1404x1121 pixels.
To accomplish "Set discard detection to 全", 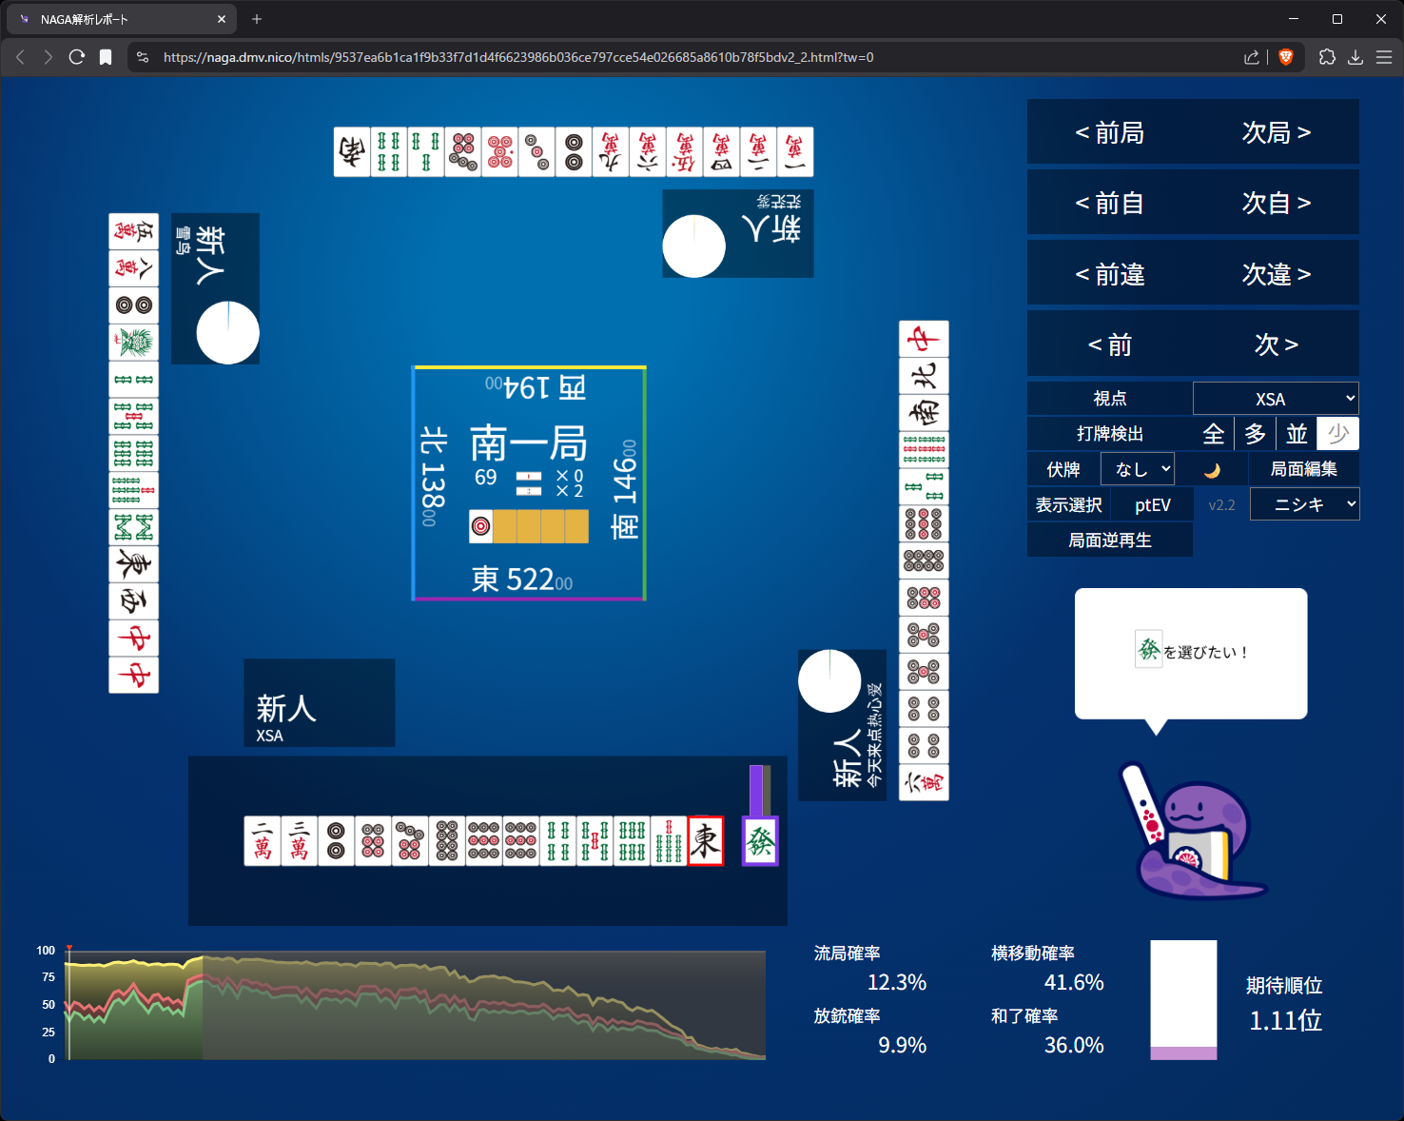I will [1213, 434].
